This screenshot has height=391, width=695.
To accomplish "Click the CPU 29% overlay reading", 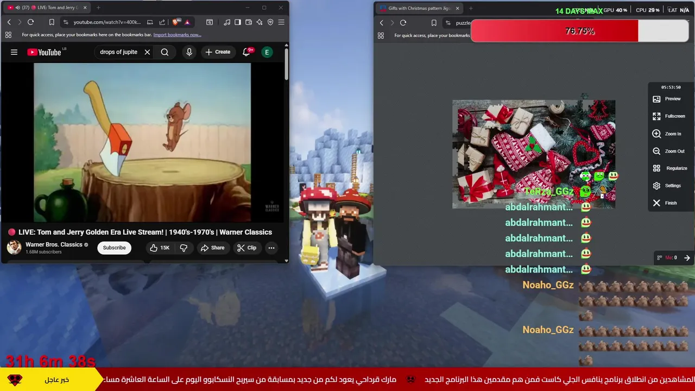I will click(648, 10).
